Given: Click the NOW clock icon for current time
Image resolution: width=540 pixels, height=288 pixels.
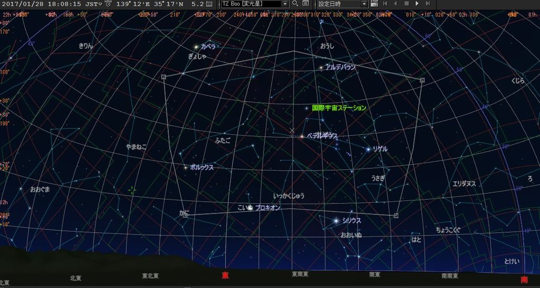Looking at the screenshot, I should pos(108,4).
